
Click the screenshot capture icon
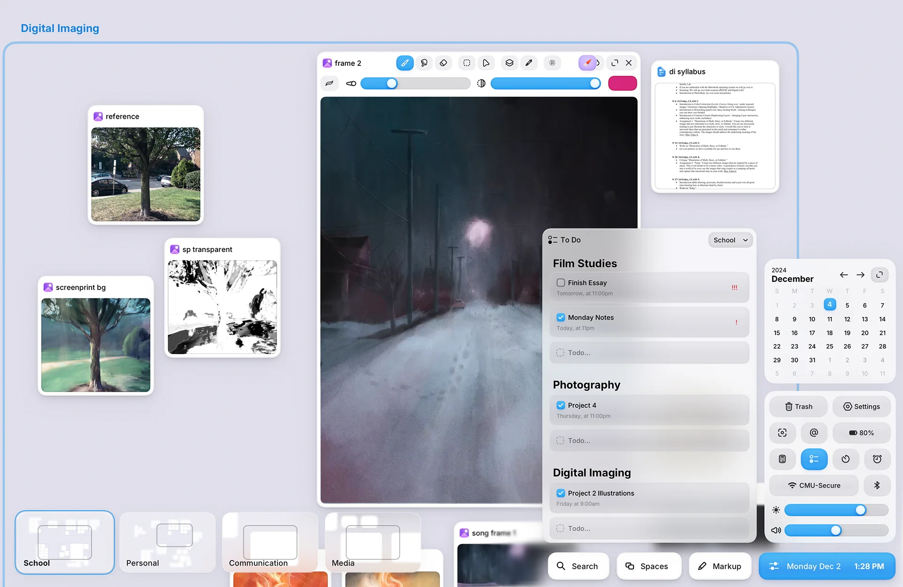point(782,433)
